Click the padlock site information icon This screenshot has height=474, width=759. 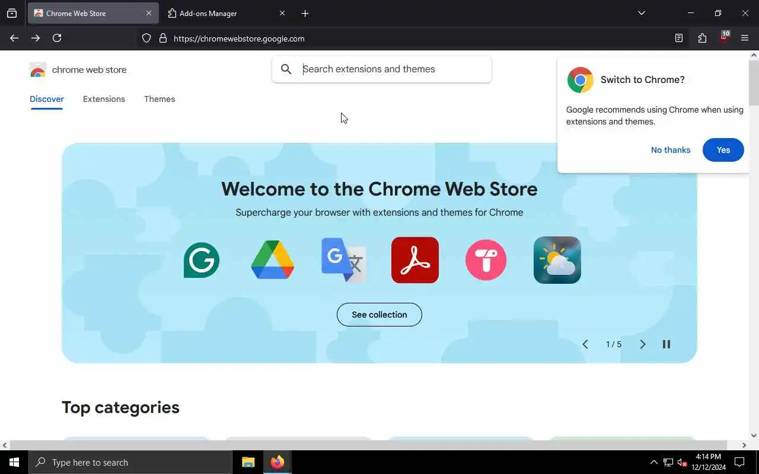click(163, 39)
